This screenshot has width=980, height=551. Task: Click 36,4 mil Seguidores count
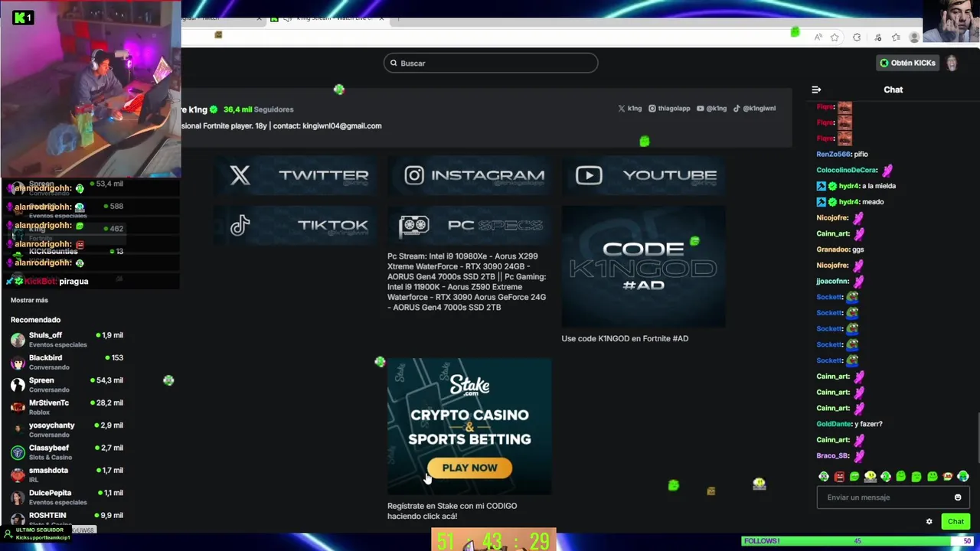[259, 109]
